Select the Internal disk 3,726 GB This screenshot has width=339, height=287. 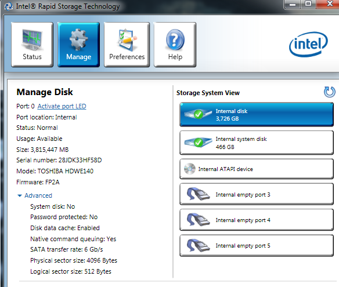[257, 114]
